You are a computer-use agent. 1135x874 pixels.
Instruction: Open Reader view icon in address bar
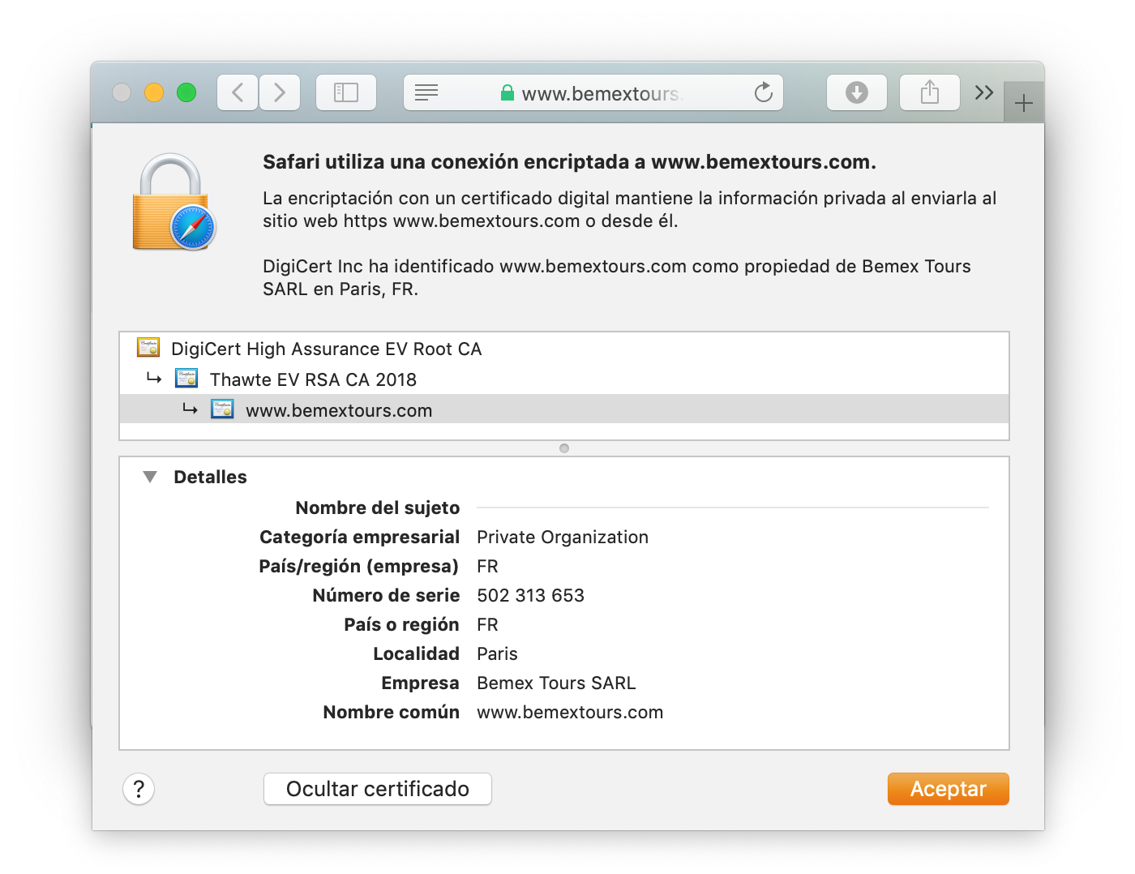click(x=426, y=92)
